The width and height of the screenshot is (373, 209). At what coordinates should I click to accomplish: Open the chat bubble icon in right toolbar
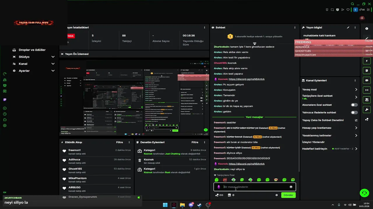(x=367, y=80)
